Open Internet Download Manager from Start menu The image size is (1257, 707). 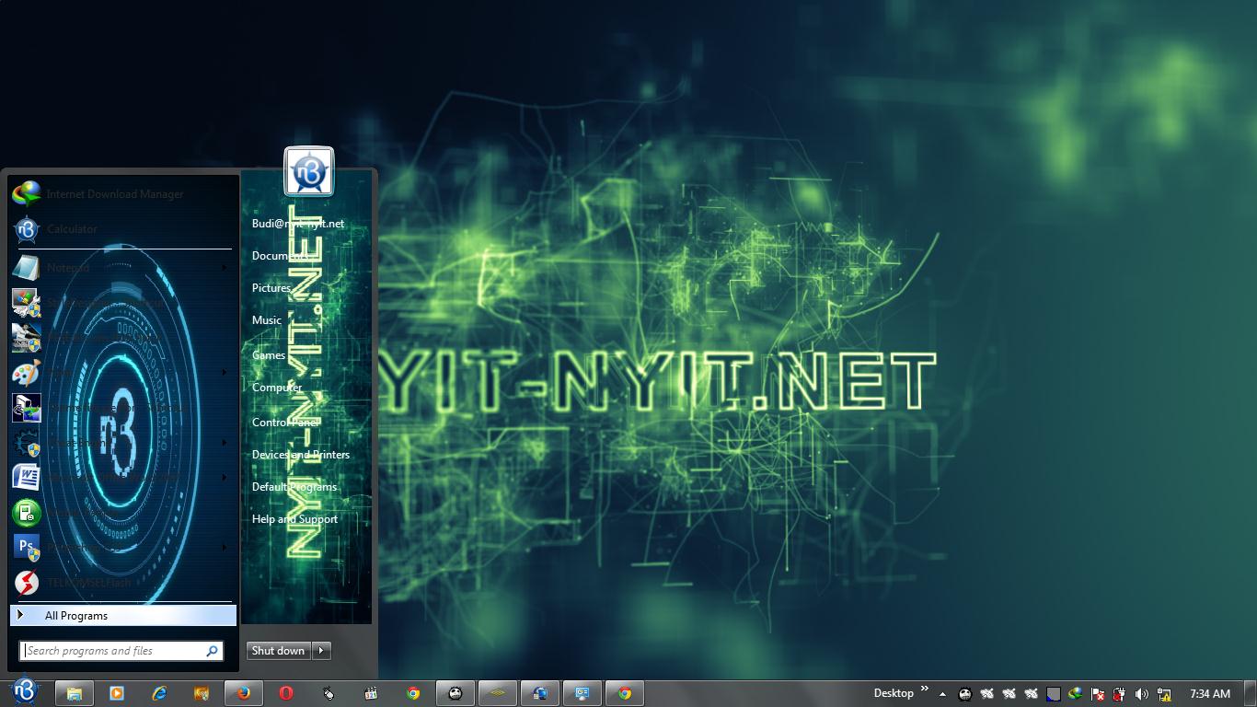pyautogui.click(x=123, y=193)
